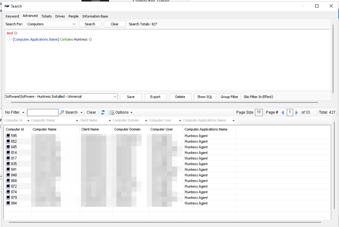
Task: Click the computer icon for ID 879
Action: [8, 197]
